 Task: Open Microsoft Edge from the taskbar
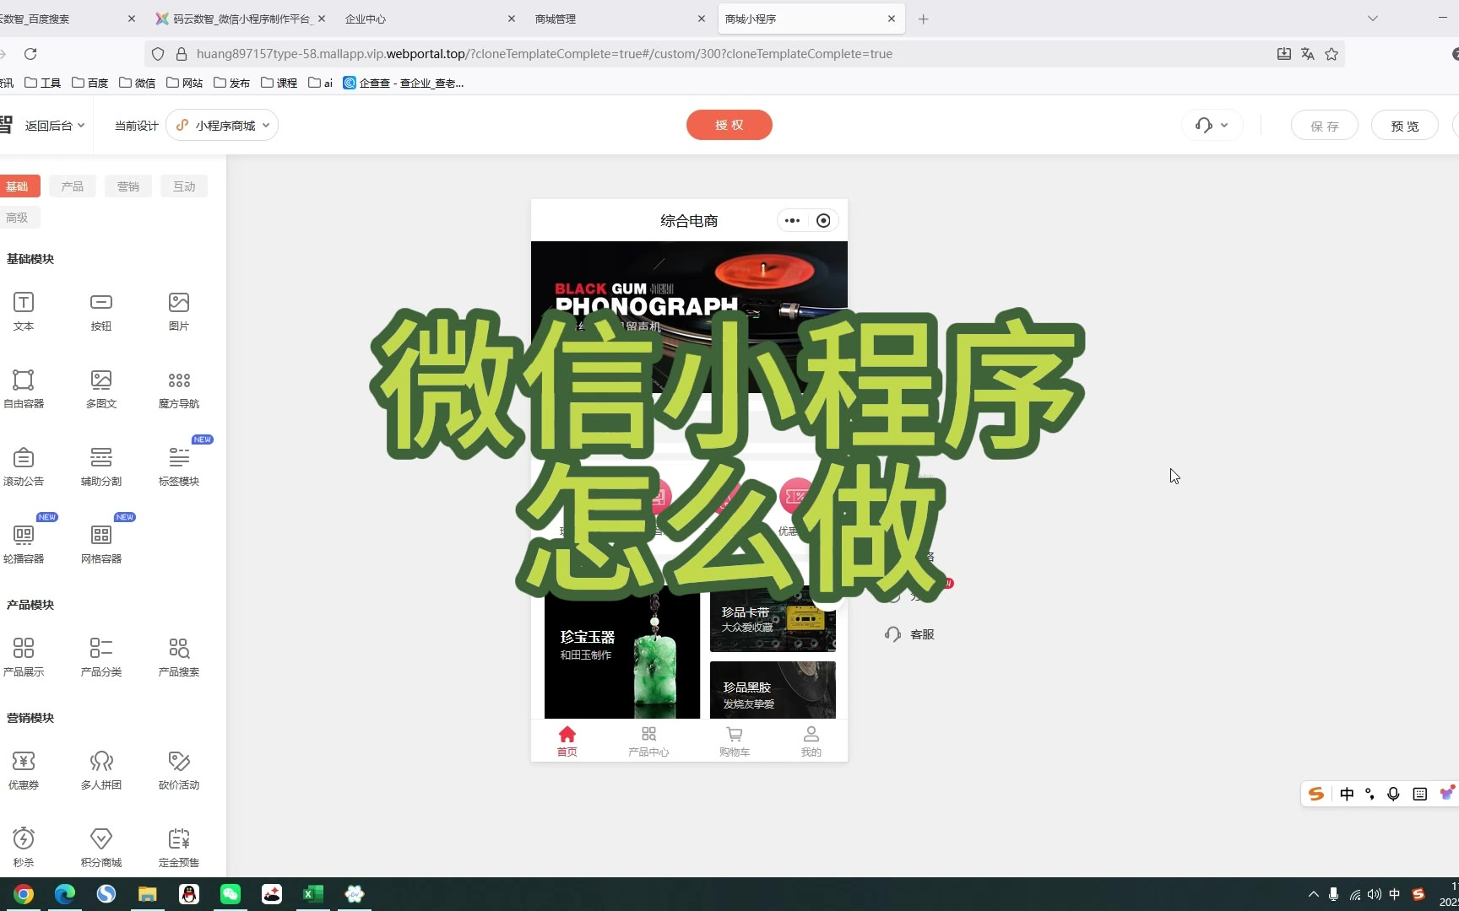point(65,894)
